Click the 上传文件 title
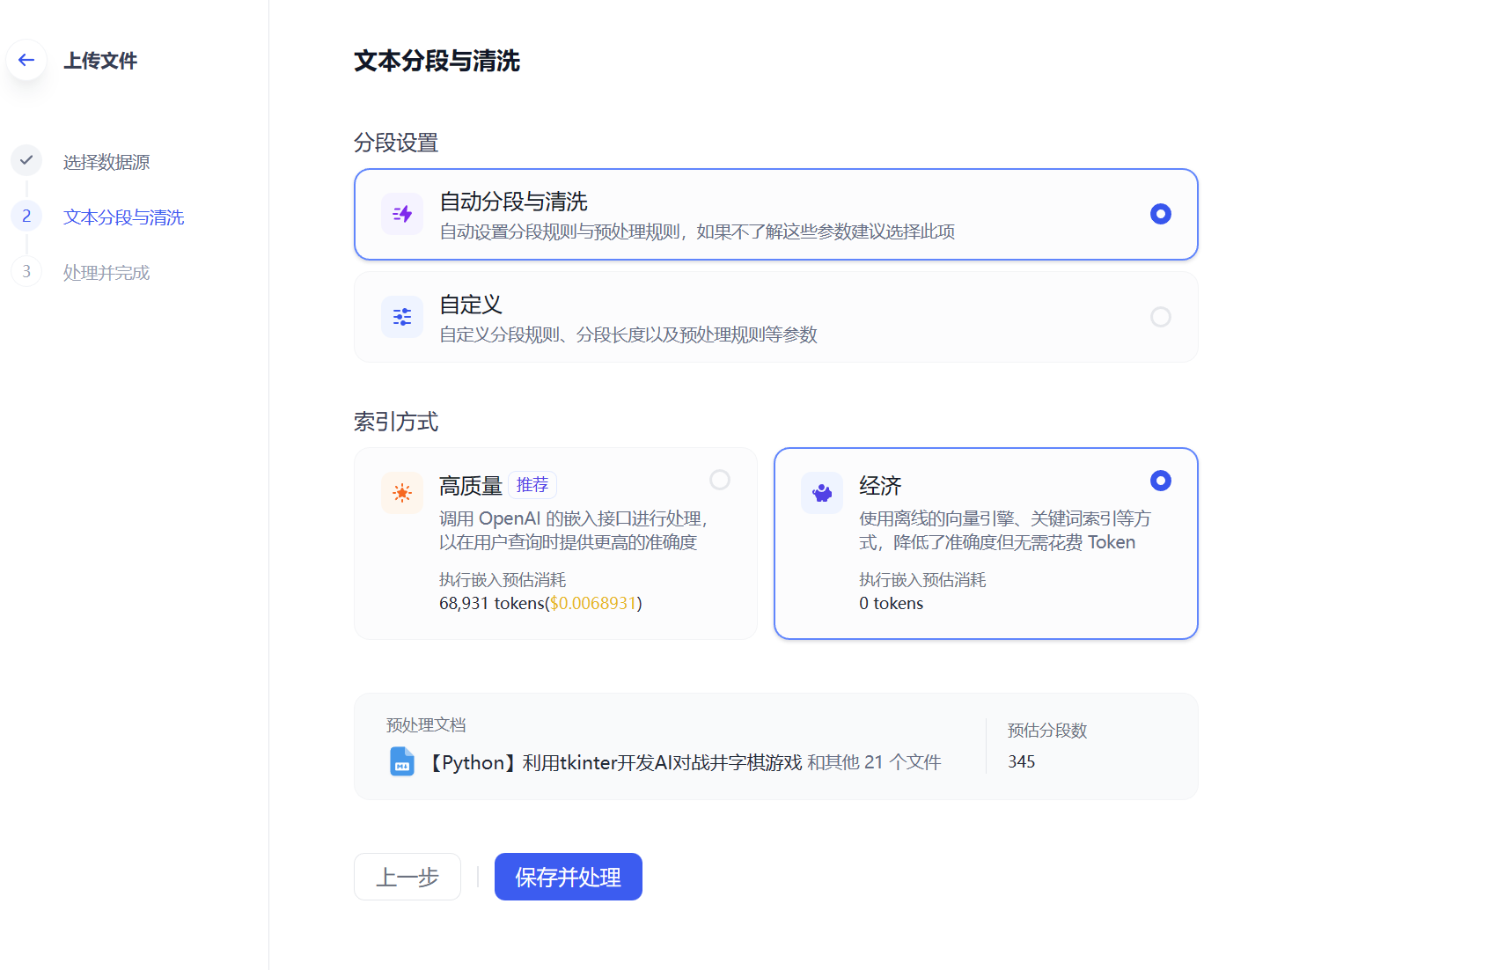This screenshot has width=1505, height=970. pos(100,61)
